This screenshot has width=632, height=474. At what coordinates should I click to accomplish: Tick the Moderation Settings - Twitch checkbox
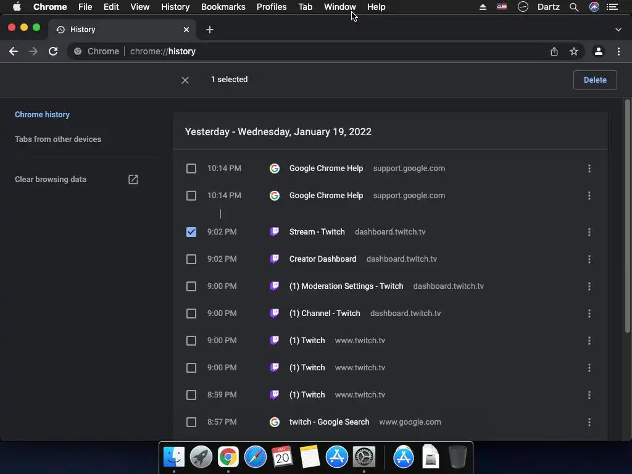coord(191,286)
